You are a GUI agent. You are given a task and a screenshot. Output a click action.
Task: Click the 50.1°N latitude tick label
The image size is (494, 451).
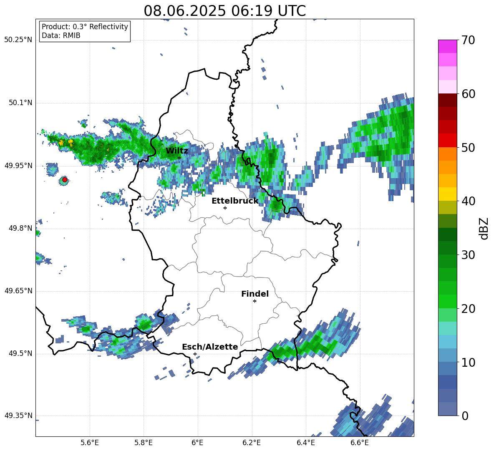tap(20, 103)
